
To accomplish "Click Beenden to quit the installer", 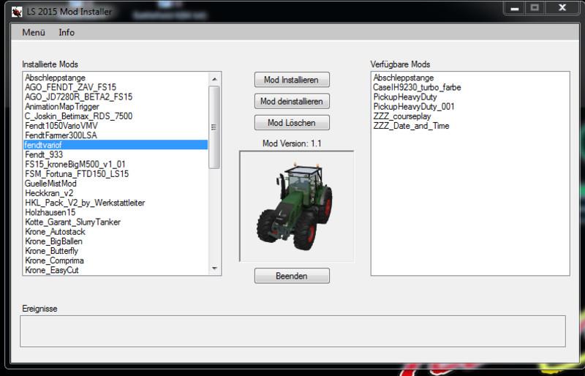I will pyautogui.click(x=292, y=277).
